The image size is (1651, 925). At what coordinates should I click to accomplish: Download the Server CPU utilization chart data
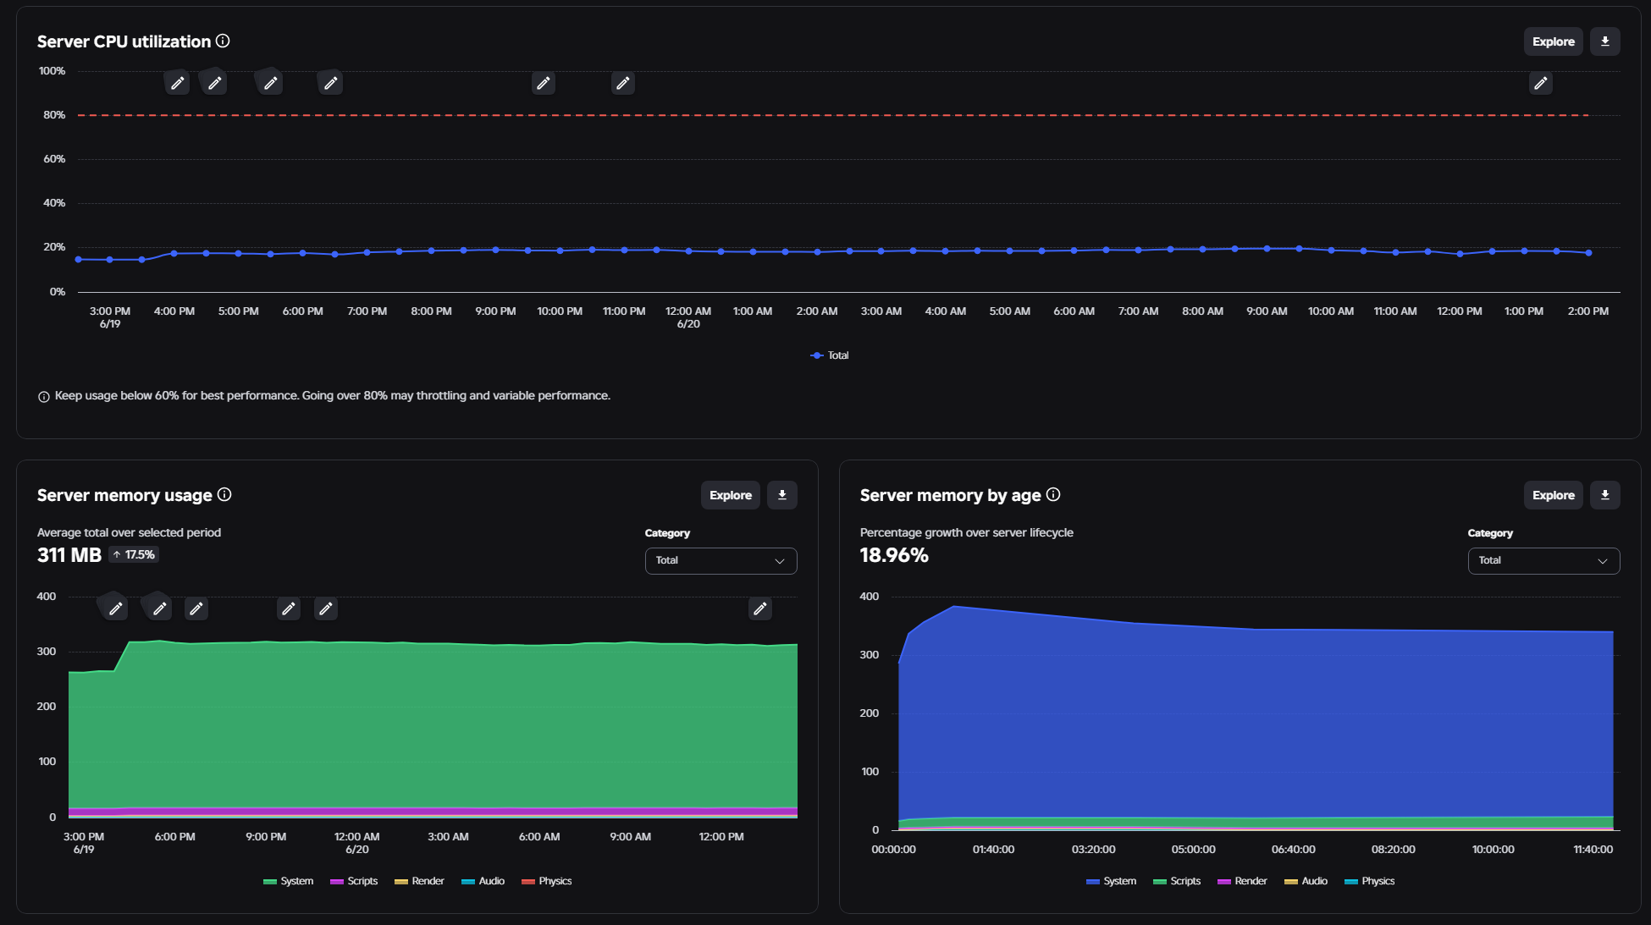pyautogui.click(x=1604, y=41)
